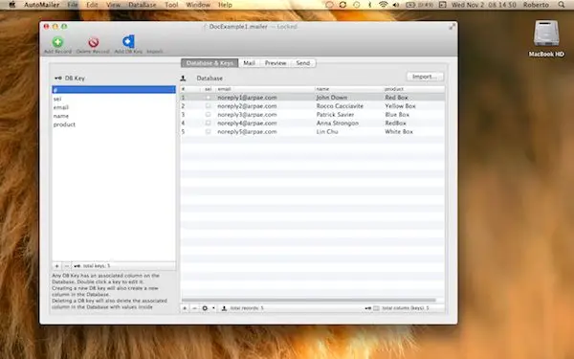Viewport: 574px width, 359px height.
Task: Click the plus button under the DB Key list
Action: click(x=56, y=266)
